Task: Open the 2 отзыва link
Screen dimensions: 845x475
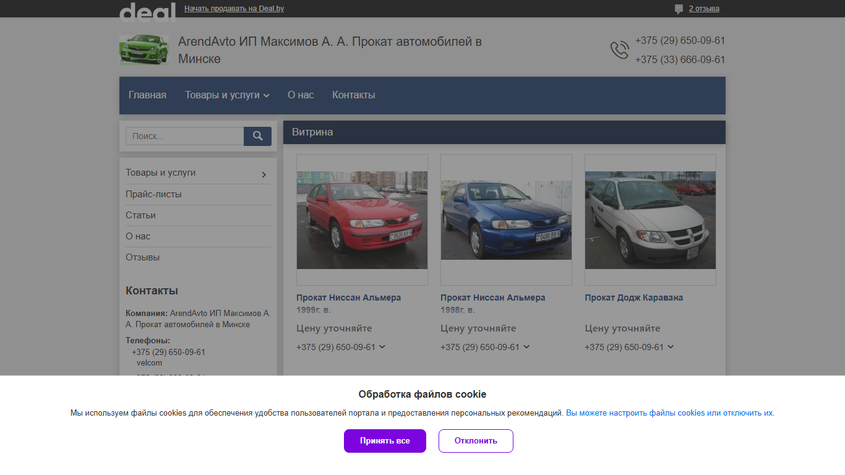Action: pyautogui.click(x=704, y=9)
